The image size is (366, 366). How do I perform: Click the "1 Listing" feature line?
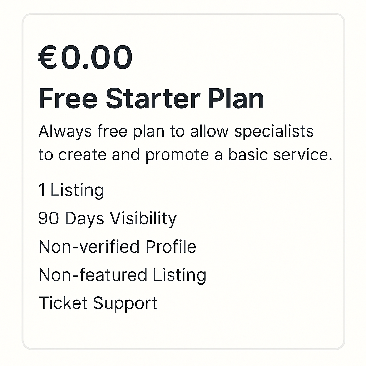(71, 191)
